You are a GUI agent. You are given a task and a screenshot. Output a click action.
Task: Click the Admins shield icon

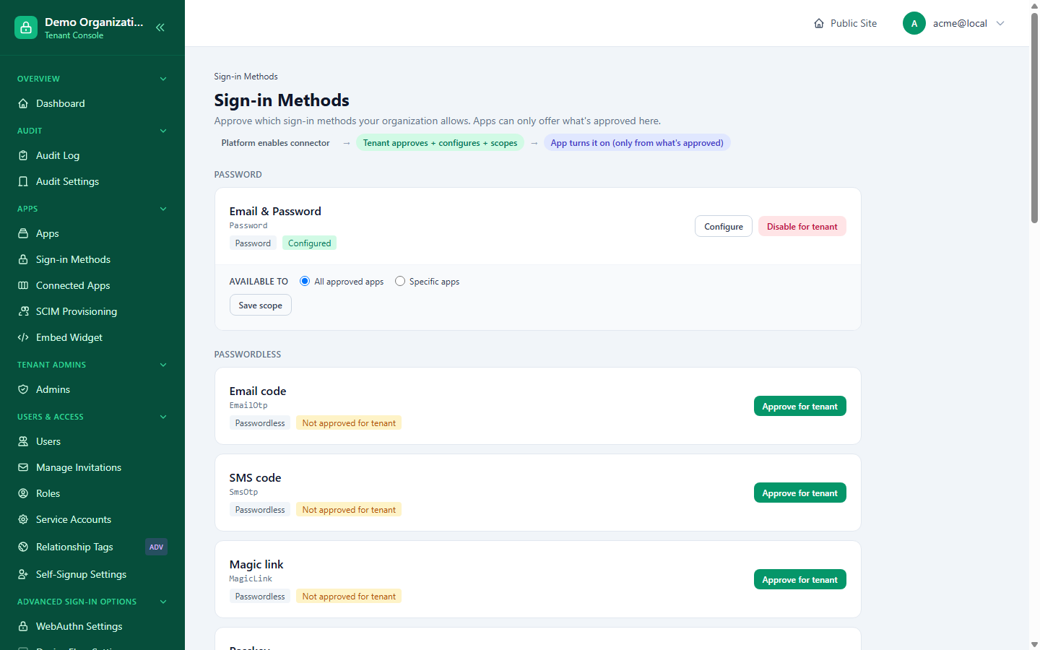coord(23,389)
